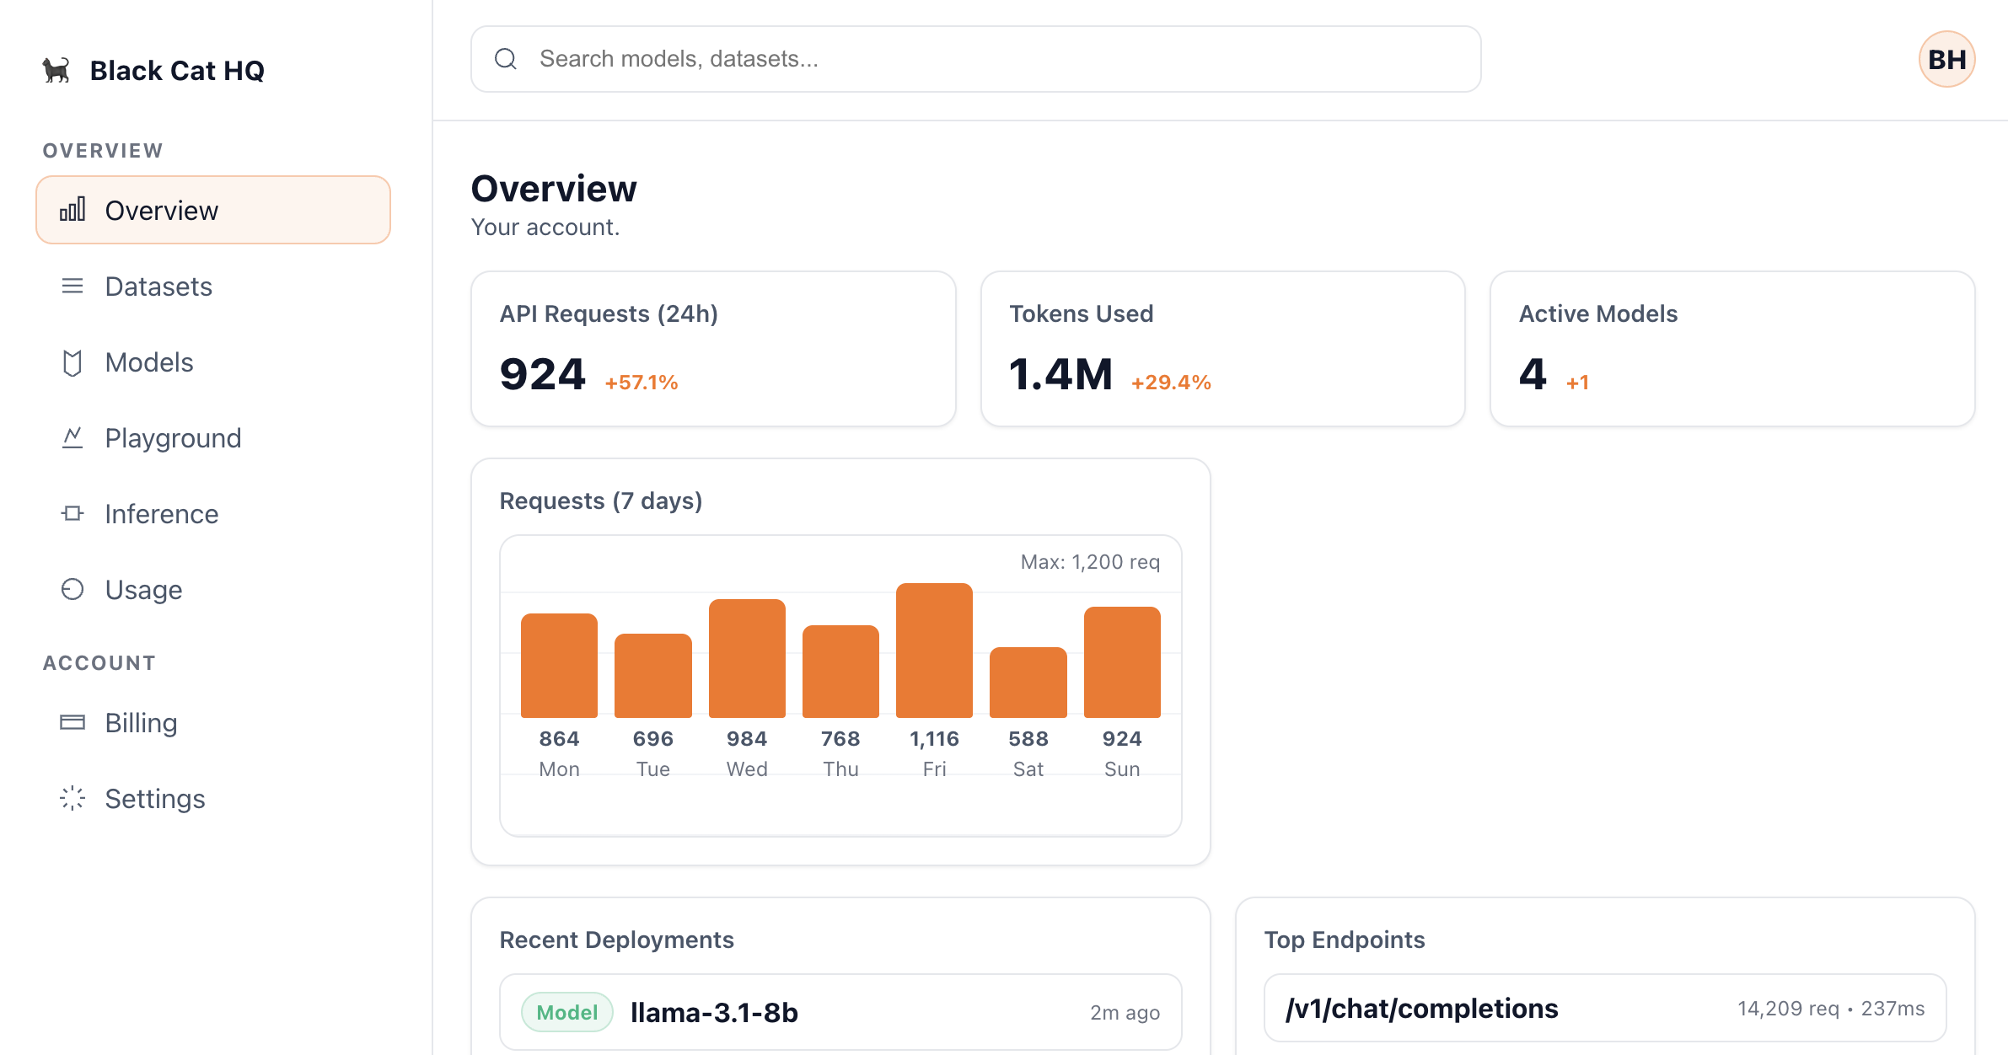Click the Playground chart icon
Screen dimensions: 2008x1055
pos(72,438)
